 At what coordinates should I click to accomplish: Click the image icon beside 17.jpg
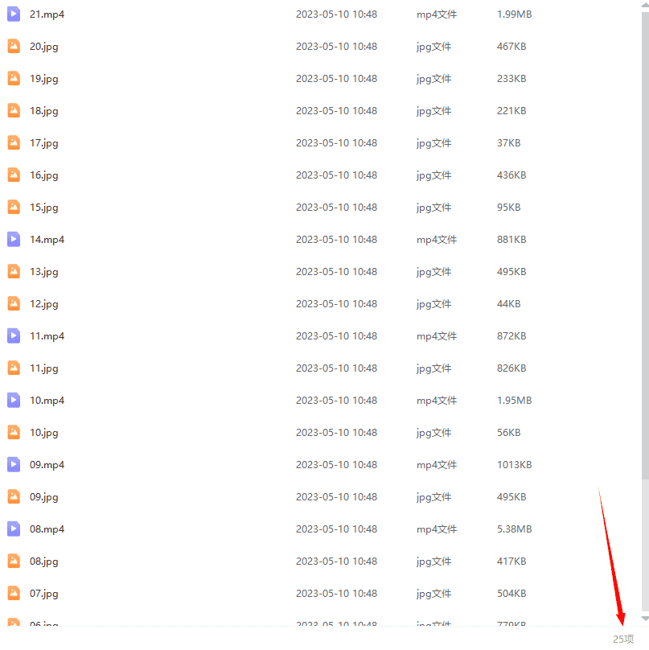click(x=14, y=143)
